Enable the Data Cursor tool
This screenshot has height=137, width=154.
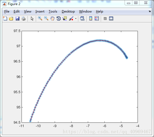65,18
